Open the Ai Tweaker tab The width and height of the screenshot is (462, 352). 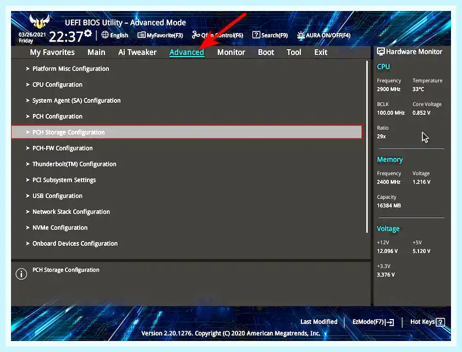point(137,52)
